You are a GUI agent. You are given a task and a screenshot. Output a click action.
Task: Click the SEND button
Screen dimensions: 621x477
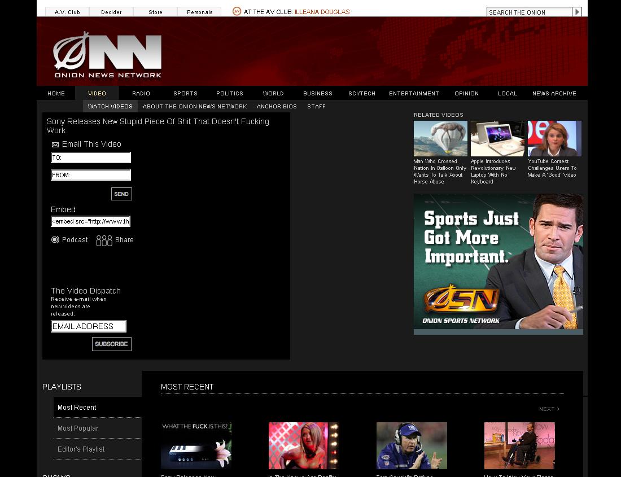point(121,194)
